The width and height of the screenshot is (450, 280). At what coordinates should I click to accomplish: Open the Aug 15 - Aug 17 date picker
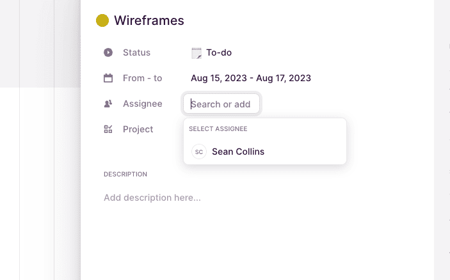pos(251,78)
